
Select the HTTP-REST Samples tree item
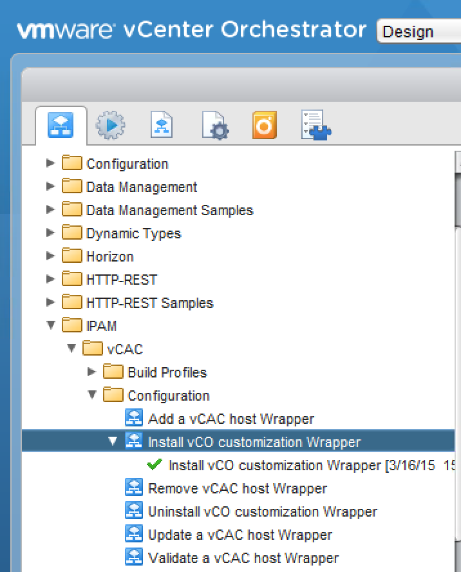[x=150, y=303]
